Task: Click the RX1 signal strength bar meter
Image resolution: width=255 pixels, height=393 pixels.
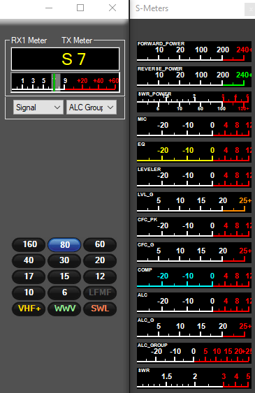Action: click(x=65, y=82)
